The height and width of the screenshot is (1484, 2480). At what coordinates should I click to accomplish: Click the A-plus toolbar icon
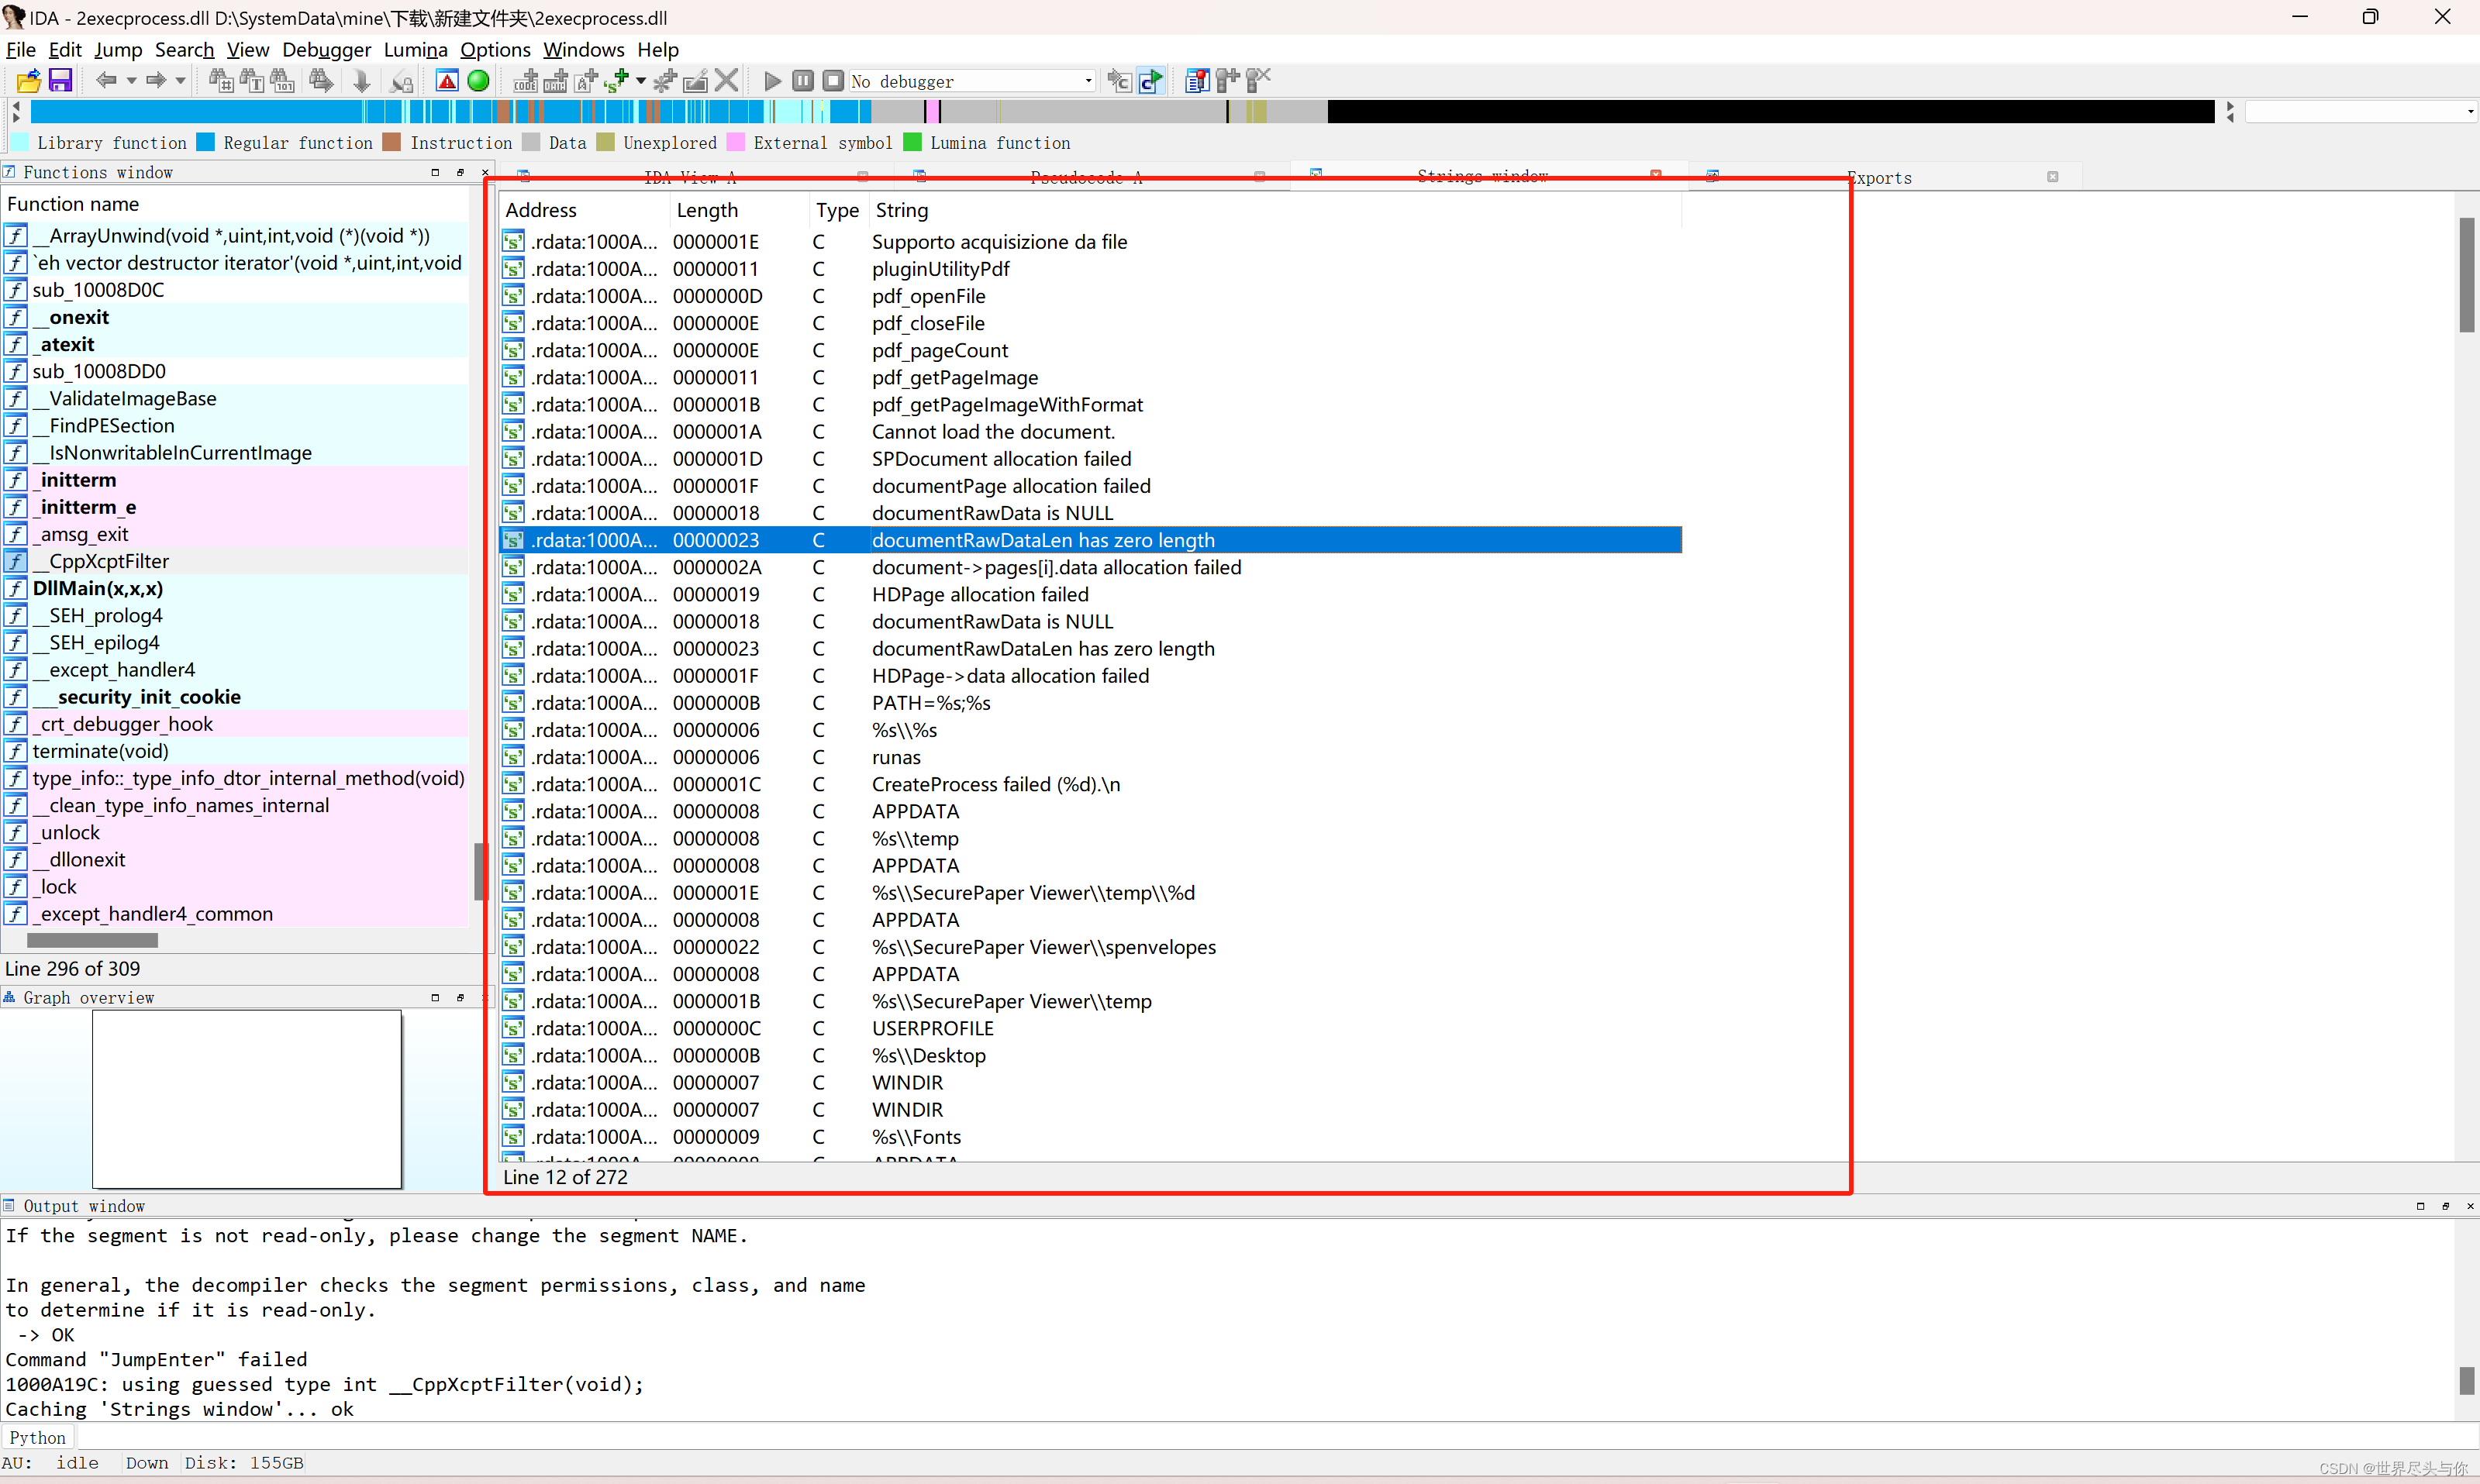tap(586, 81)
